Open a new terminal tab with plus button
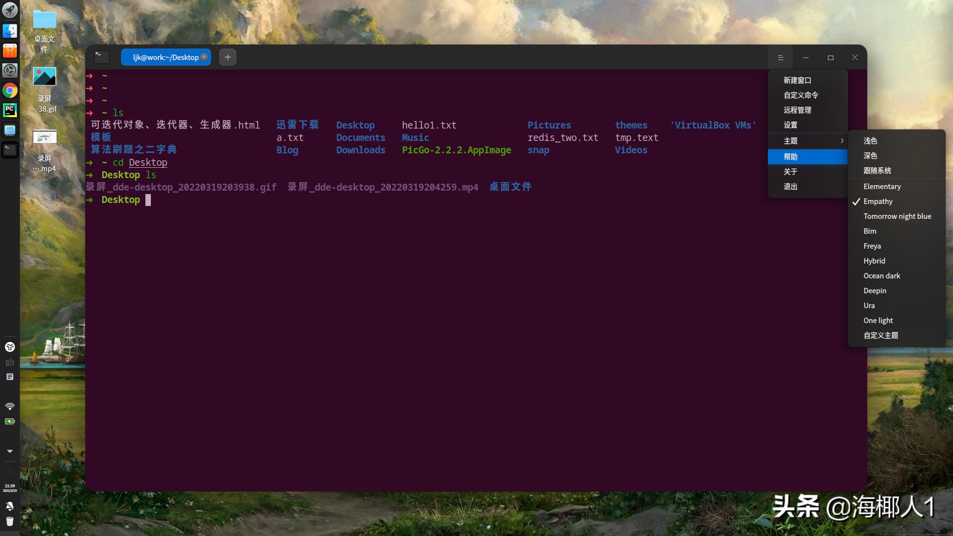 click(x=227, y=57)
